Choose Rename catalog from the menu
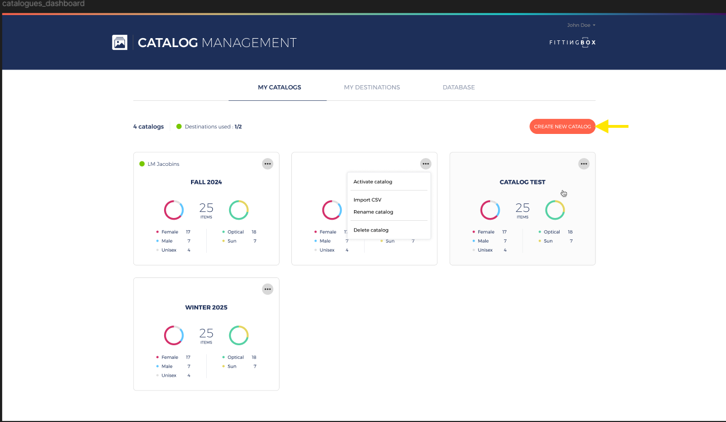Viewport: 726px width, 422px height. [x=373, y=212]
